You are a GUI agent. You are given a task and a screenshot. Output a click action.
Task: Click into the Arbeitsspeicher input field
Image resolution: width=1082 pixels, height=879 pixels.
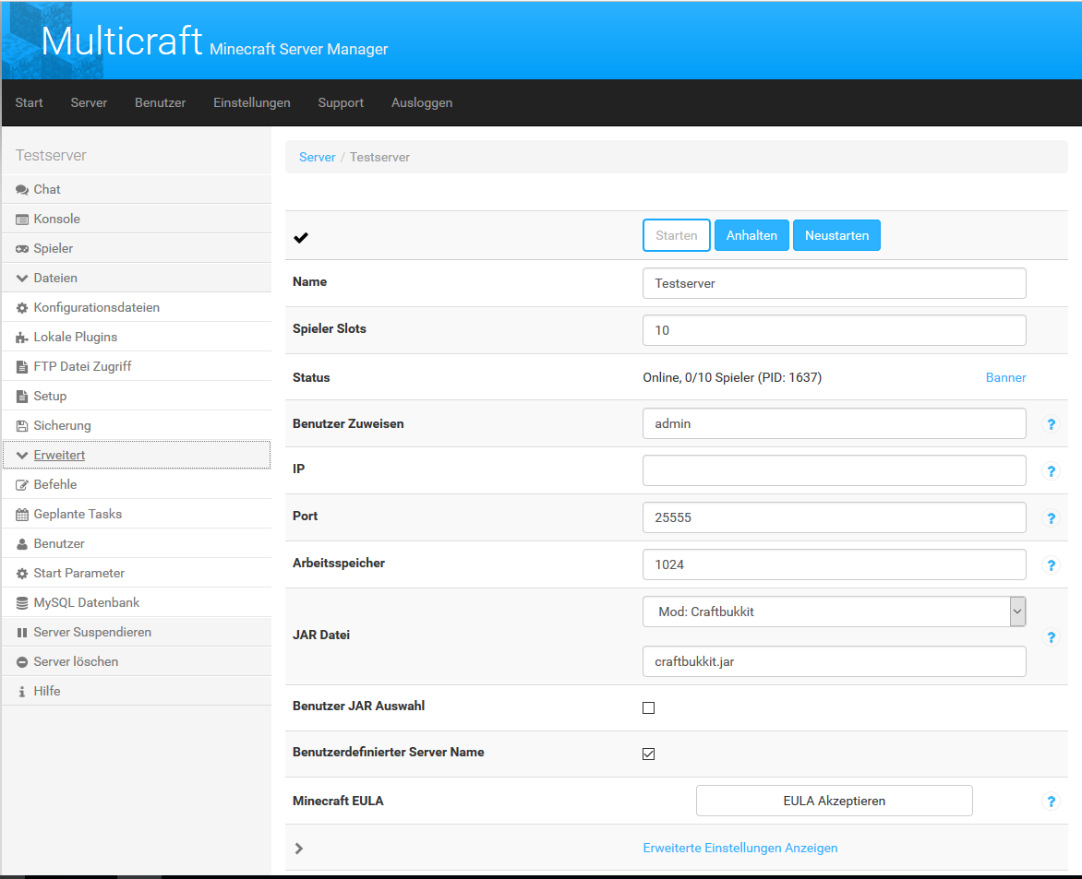pos(834,564)
